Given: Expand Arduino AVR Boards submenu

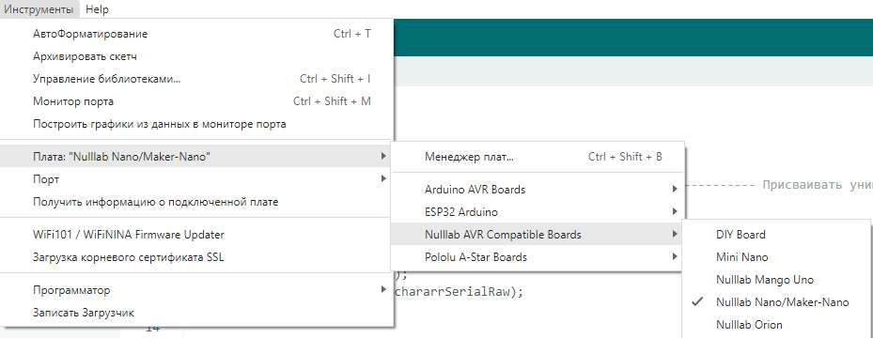Looking at the screenshot, I should point(538,190).
